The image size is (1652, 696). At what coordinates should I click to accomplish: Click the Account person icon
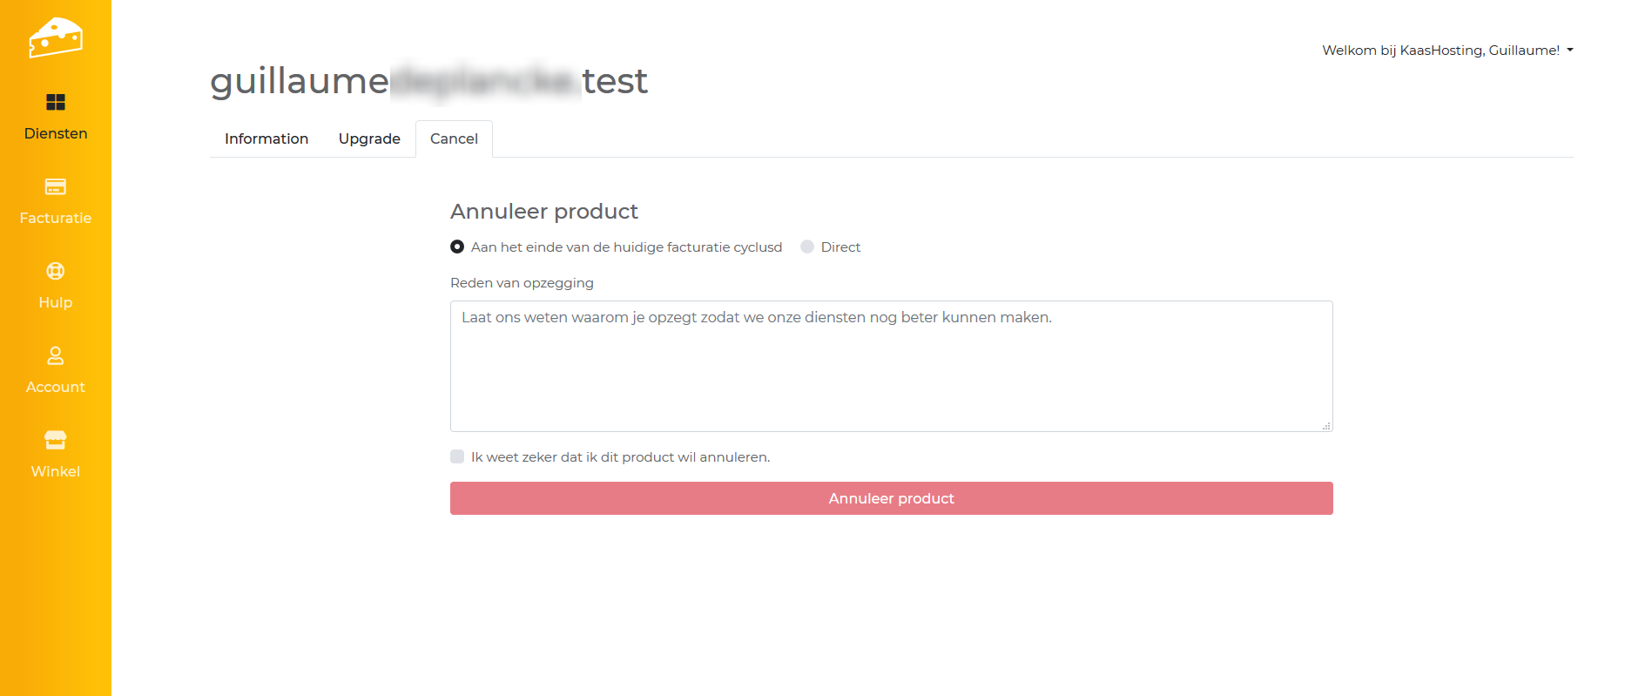click(56, 355)
